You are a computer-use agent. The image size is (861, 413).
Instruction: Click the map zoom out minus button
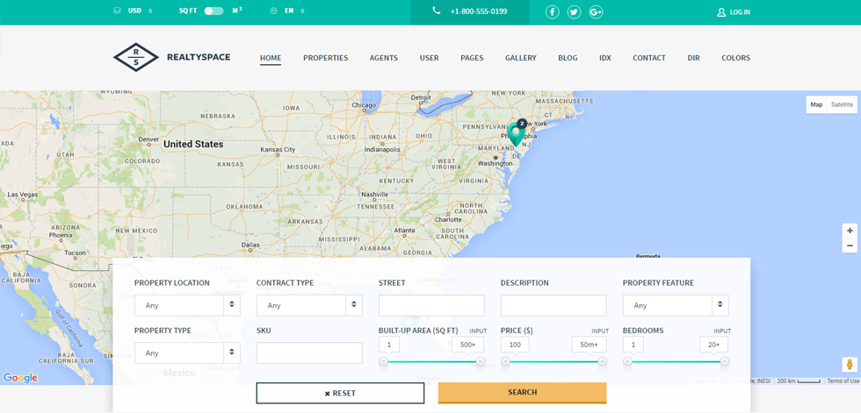click(x=850, y=246)
